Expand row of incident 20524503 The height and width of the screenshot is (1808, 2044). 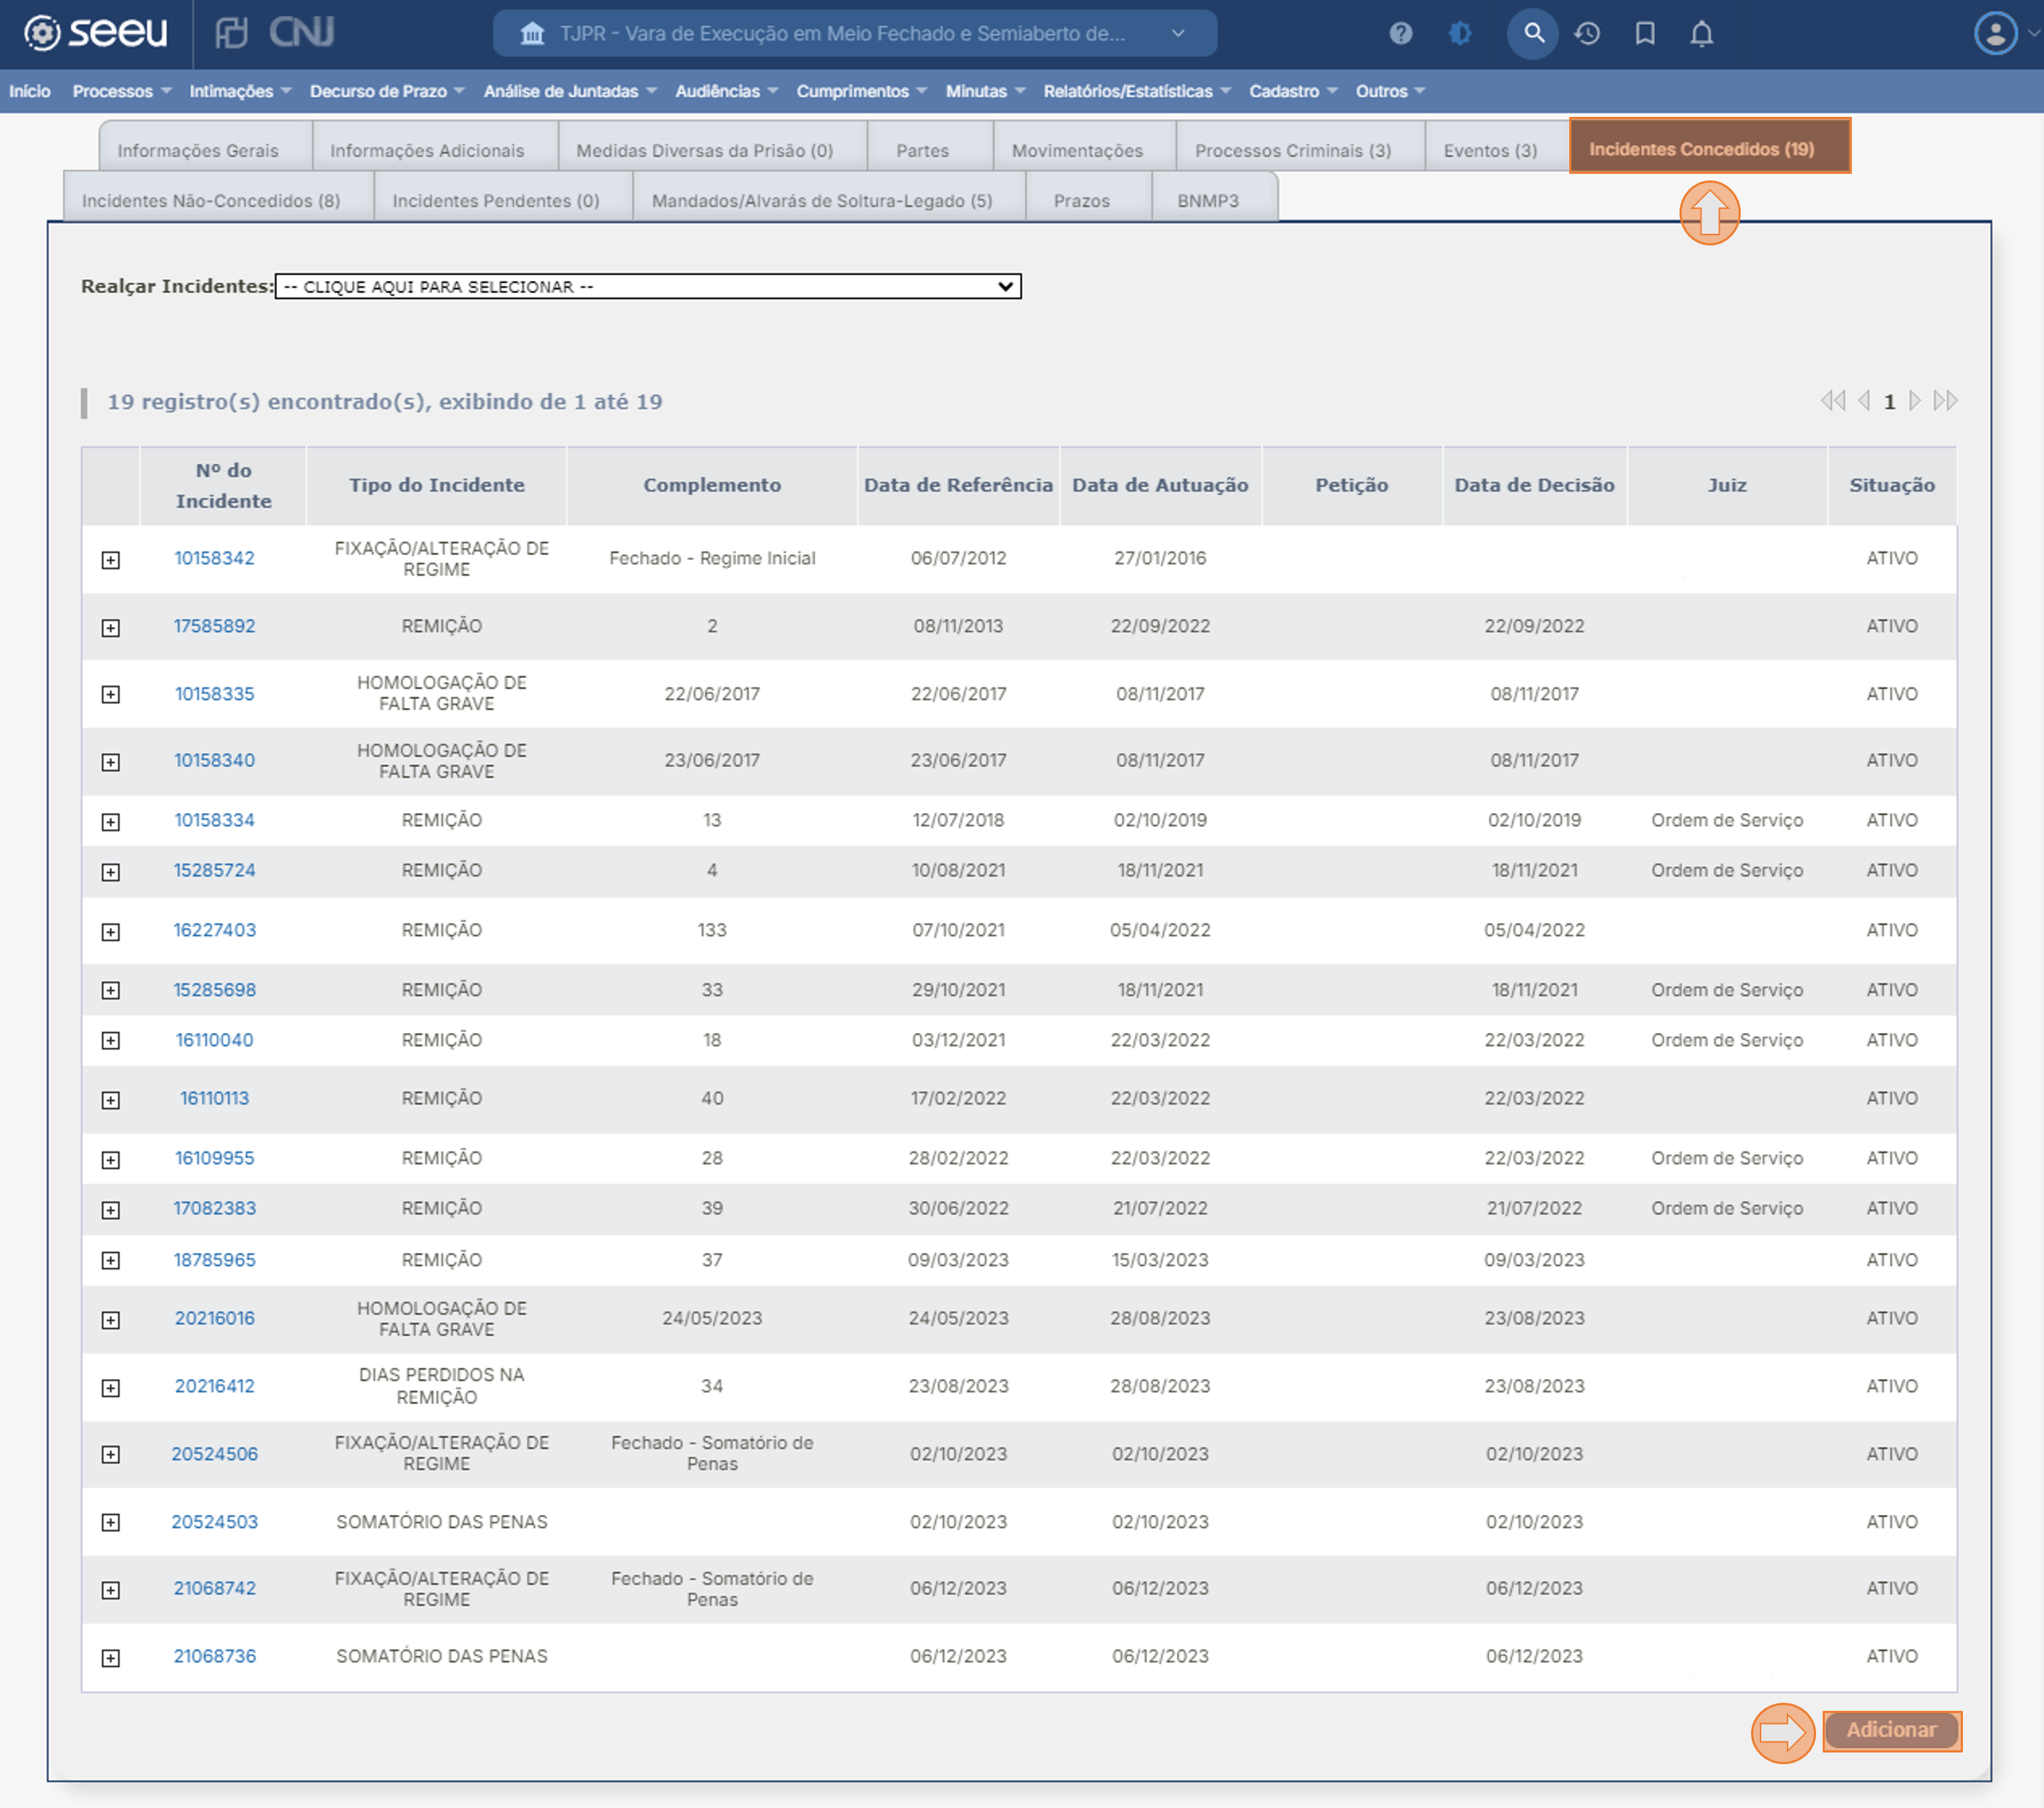point(111,1522)
